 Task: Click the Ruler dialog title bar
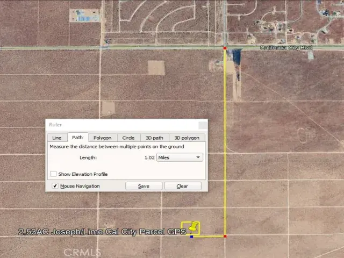[118, 125]
